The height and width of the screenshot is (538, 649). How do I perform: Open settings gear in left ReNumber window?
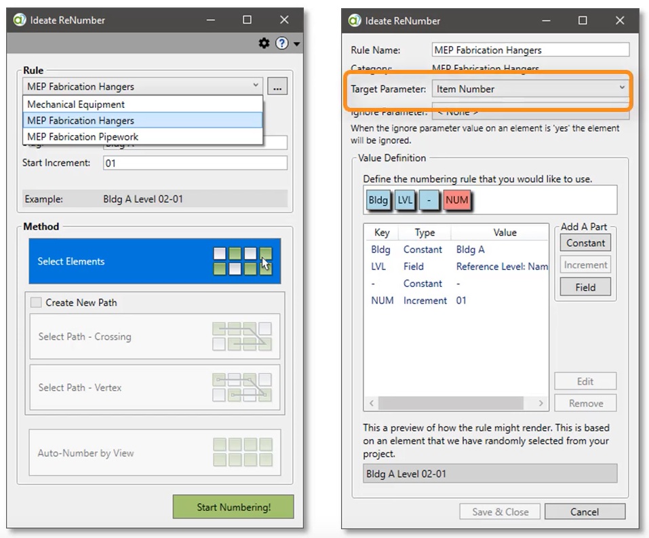tap(264, 43)
